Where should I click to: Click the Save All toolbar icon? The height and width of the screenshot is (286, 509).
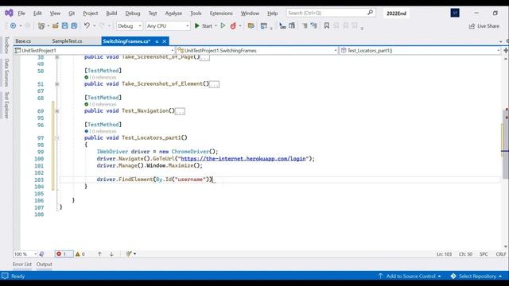pyautogui.click(x=74, y=25)
